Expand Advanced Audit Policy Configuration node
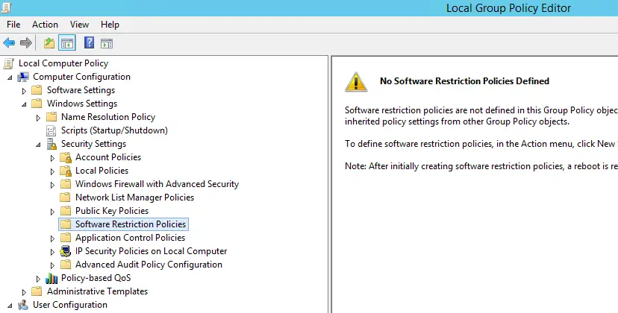 pyautogui.click(x=52, y=265)
